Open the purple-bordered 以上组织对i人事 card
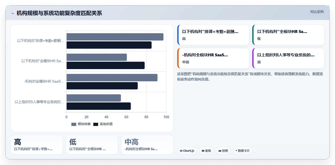The height and width of the screenshot is (165, 335). (288, 58)
